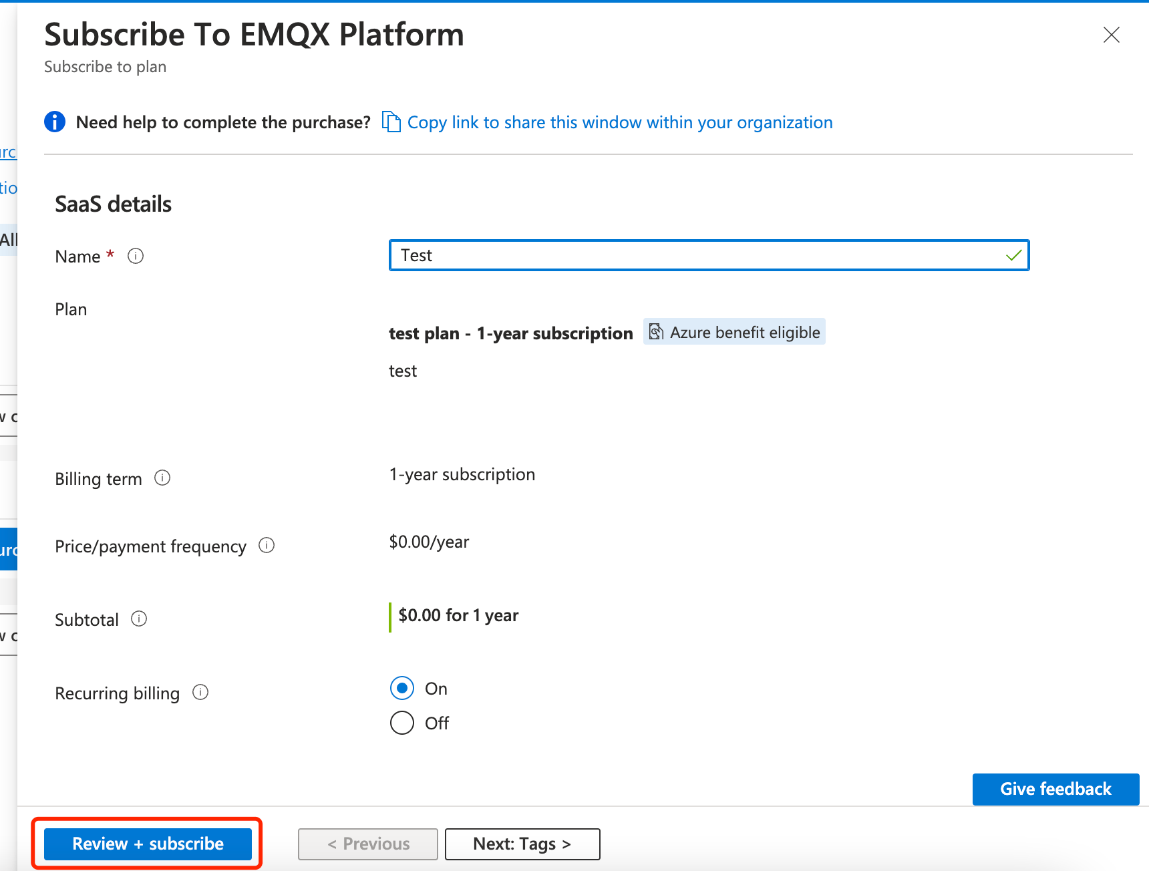Turn recurring billing Off
Image resolution: width=1149 pixels, height=871 pixels.
click(x=401, y=723)
